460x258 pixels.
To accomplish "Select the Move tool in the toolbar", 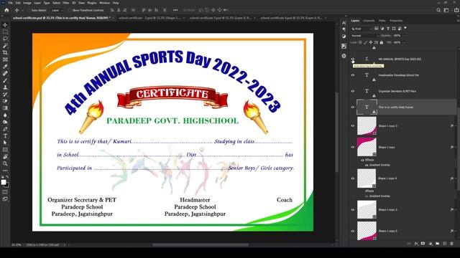I will coord(5,25).
